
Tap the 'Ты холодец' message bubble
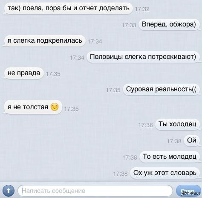(x=178, y=124)
